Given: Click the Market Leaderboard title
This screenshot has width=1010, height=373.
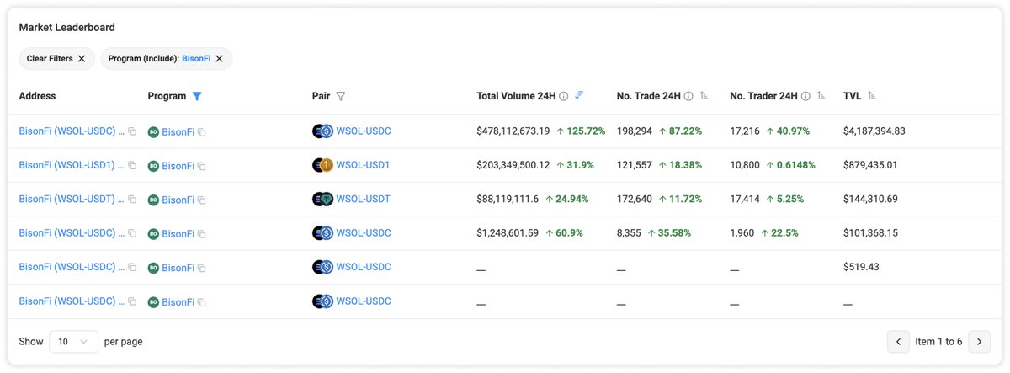Looking at the screenshot, I should pos(67,28).
